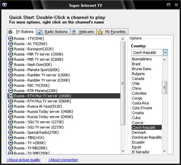Click the play icon beside Russia - TBN(141K)
Screen dimensions: 181x165
coord(11,138)
